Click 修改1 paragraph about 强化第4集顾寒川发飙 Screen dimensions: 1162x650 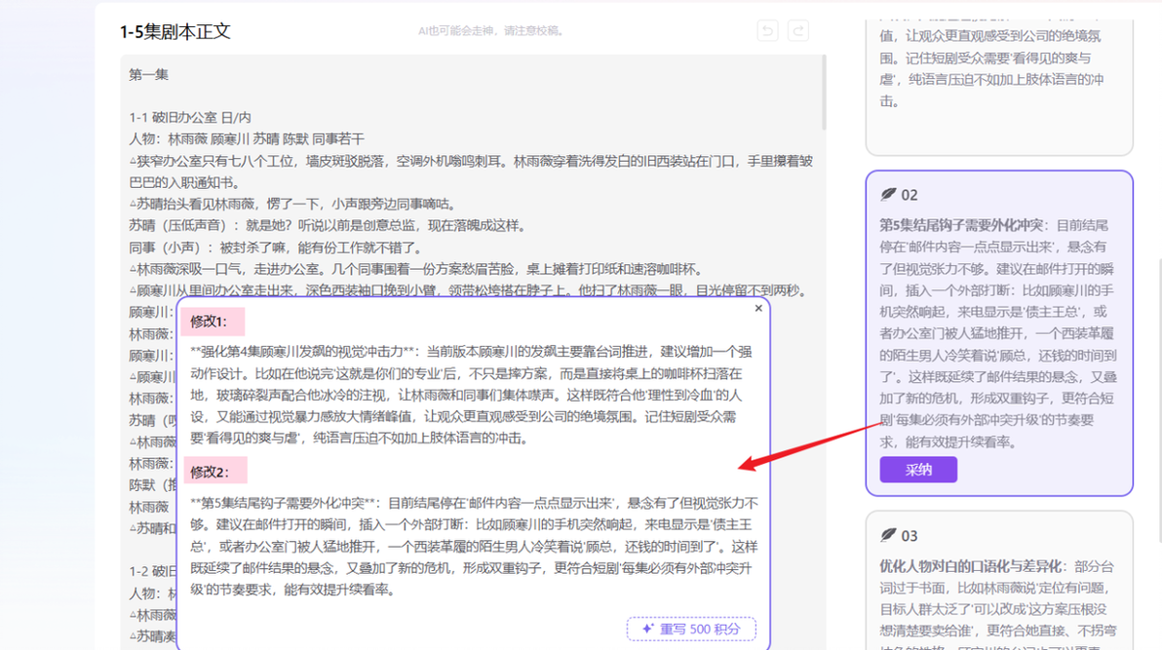tap(471, 395)
